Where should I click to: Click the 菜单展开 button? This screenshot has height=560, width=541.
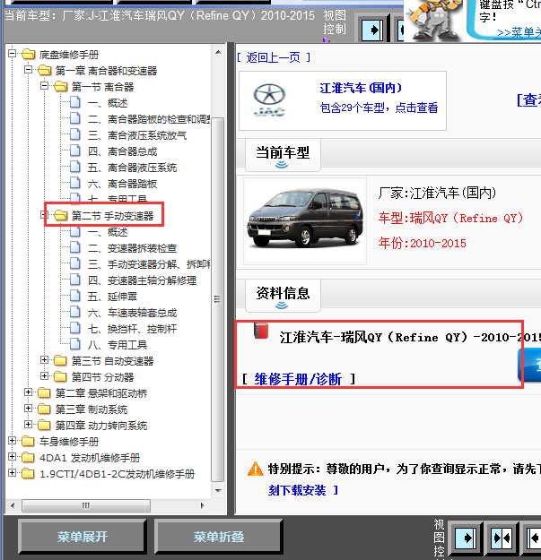(x=83, y=537)
